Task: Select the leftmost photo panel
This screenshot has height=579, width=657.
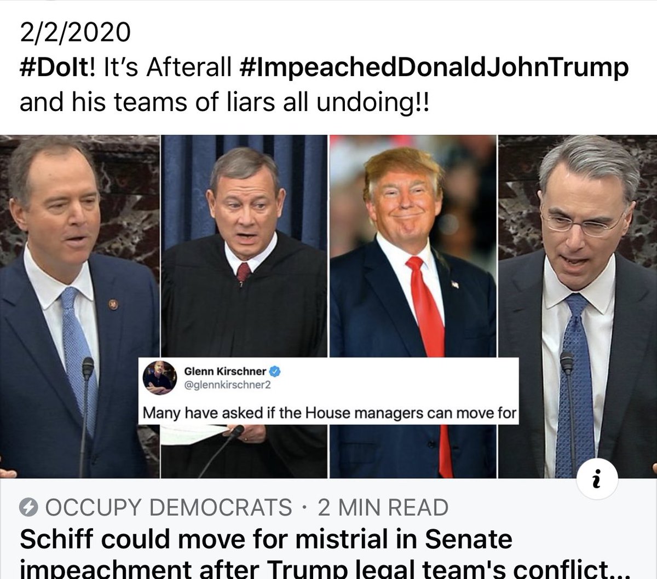Action: 80,306
